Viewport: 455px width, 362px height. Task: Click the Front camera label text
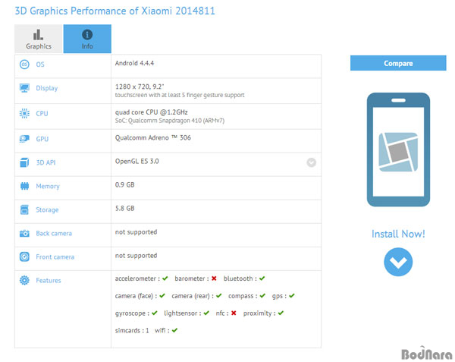coord(55,257)
